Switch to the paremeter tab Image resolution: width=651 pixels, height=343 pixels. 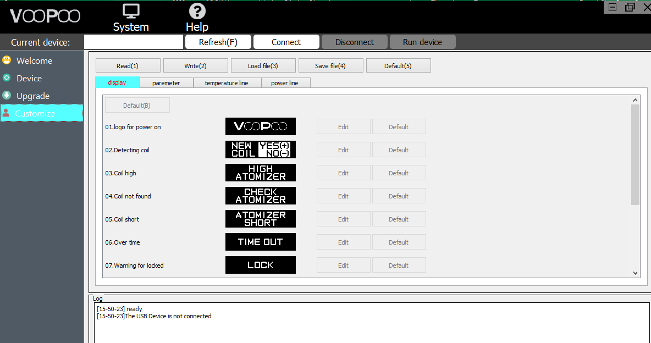(166, 82)
